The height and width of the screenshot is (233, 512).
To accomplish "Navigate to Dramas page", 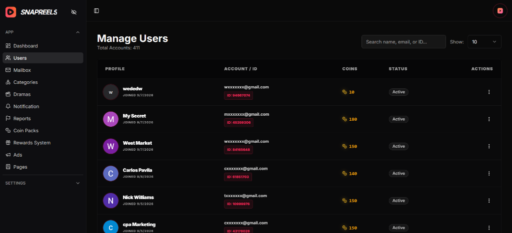I will (x=43, y=94).
